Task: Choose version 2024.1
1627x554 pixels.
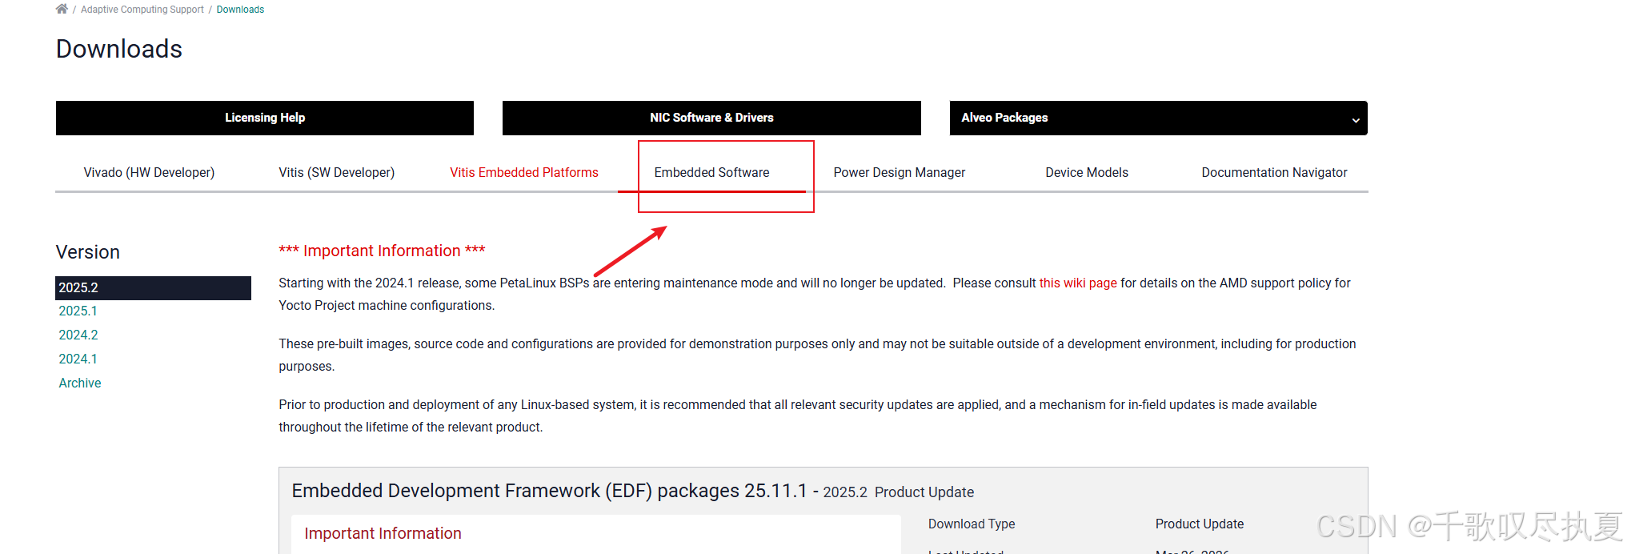Action: coord(78,359)
